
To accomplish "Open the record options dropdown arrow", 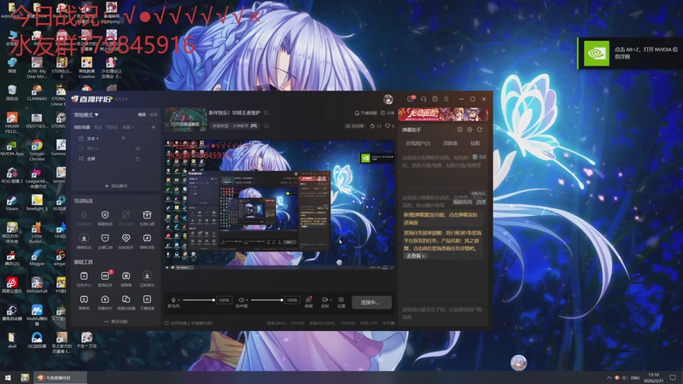I will (330, 300).
